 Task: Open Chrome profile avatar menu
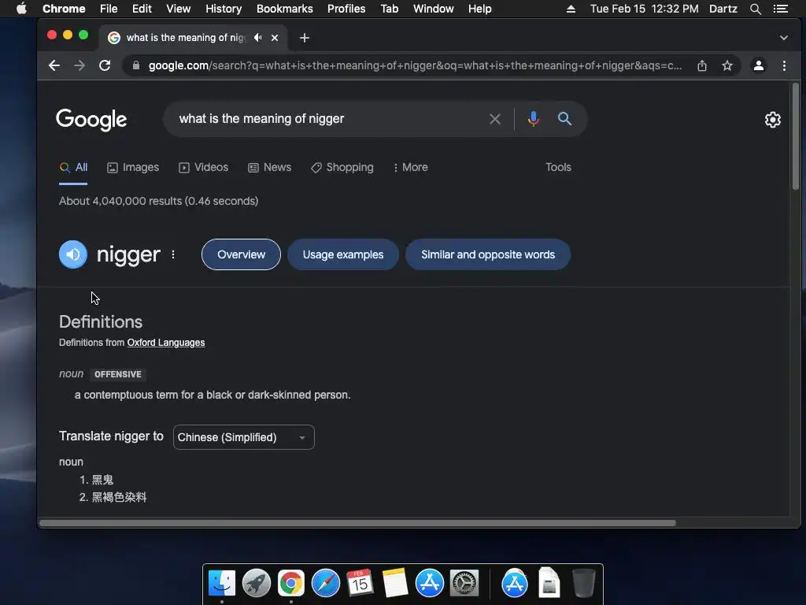[x=758, y=65]
